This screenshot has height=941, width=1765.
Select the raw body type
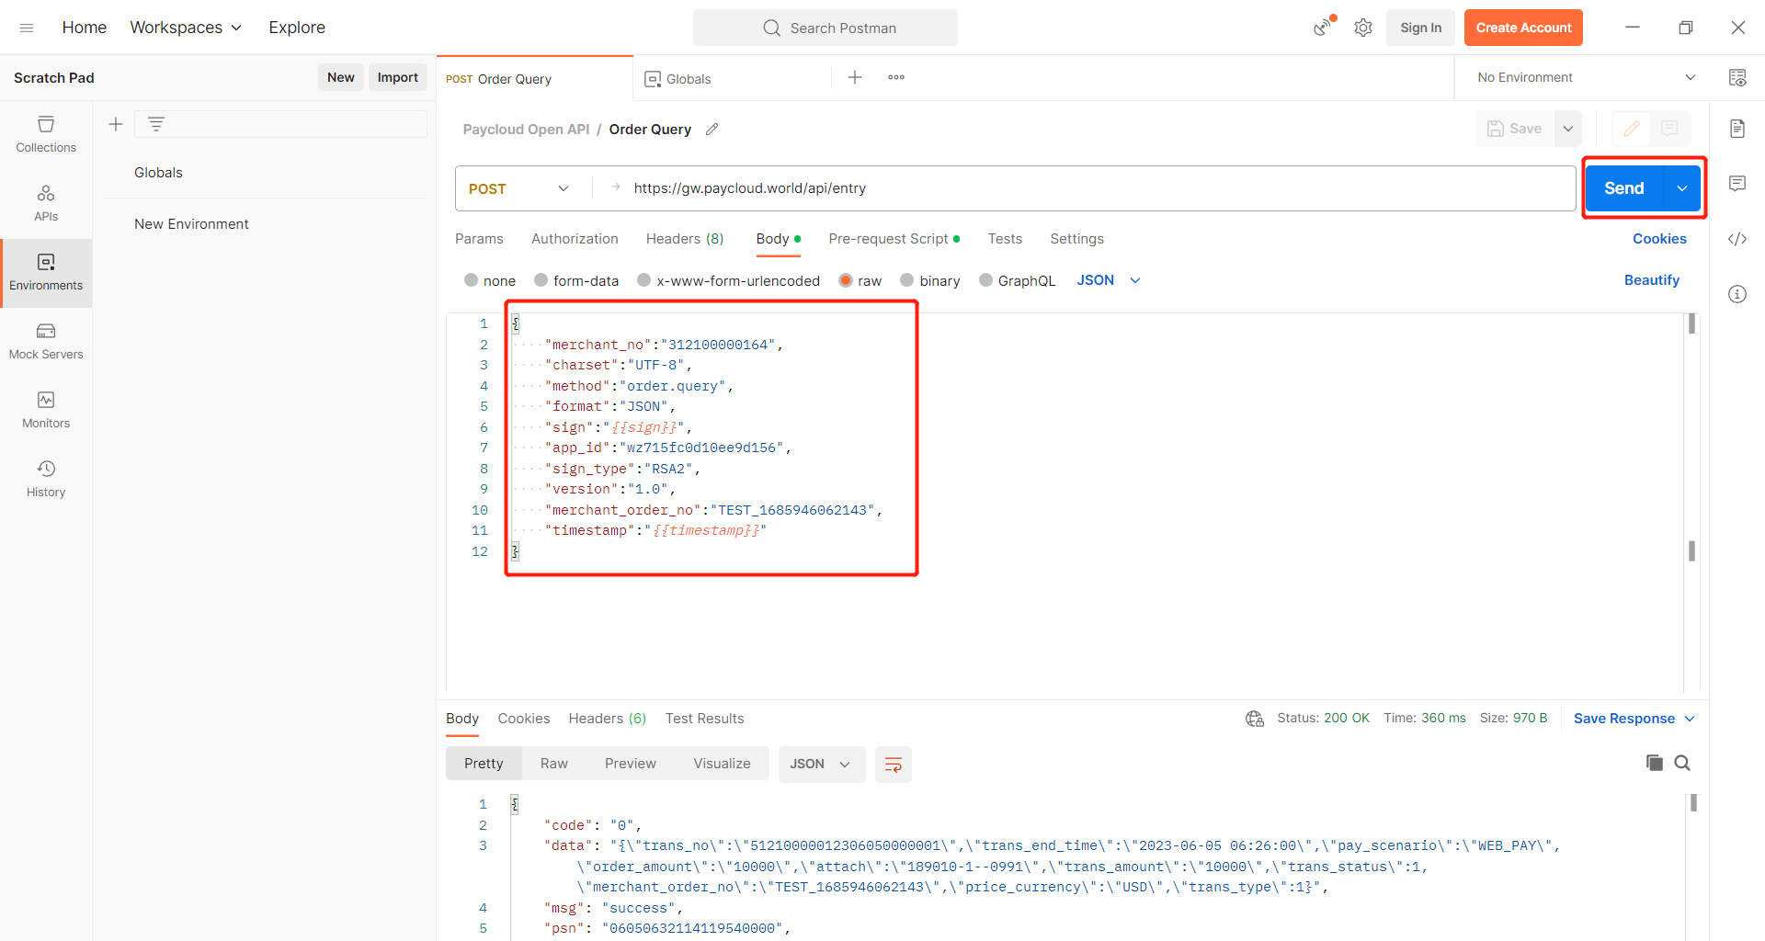coord(860,280)
